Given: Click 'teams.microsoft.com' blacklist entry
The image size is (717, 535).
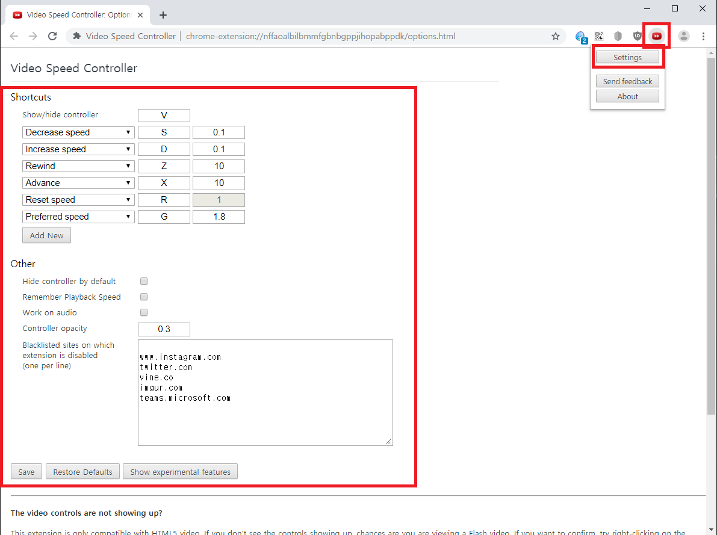Looking at the screenshot, I should (185, 398).
